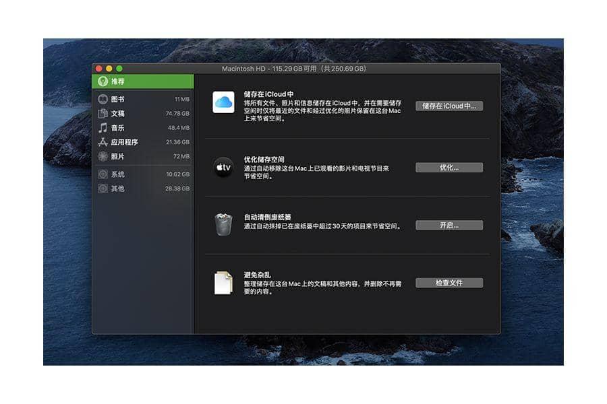The image size is (607, 404).
Task: Click the Photos pinwheel icon next to 照片
Action: [x=103, y=156]
